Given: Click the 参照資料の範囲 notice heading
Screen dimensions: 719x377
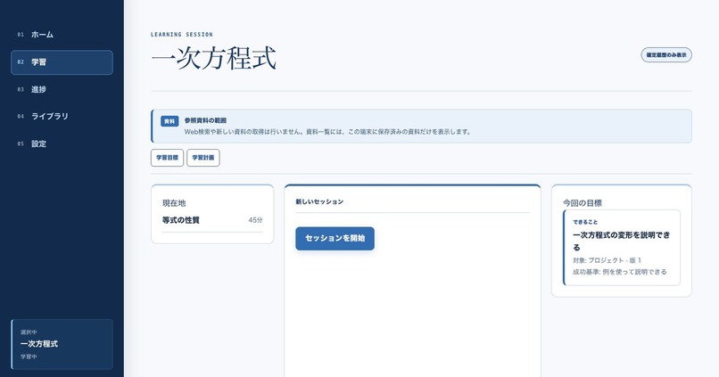Looking at the screenshot, I should 205,120.
